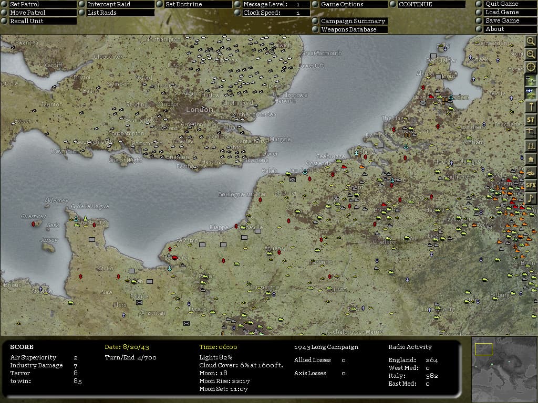Click the ST icon in the sidebar
The height and width of the screenshot is (403, 538).
click(531, 120)
